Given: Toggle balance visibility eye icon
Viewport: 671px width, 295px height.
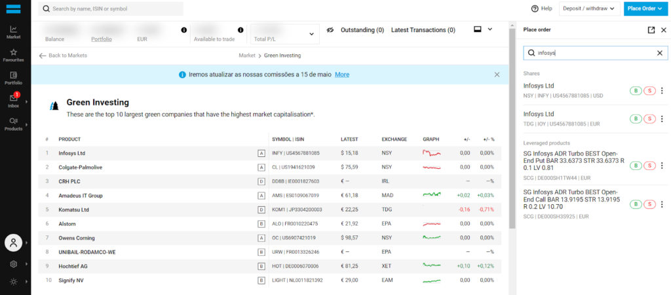Looking at the screenshot, I should click(x=331, y=30).
